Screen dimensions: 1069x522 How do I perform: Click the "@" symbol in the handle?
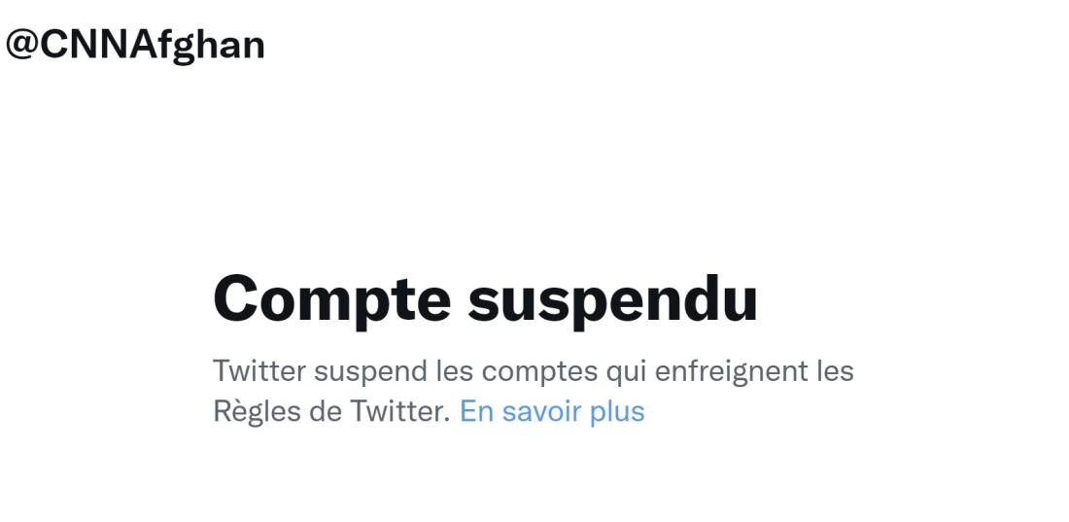coord(21,45)
